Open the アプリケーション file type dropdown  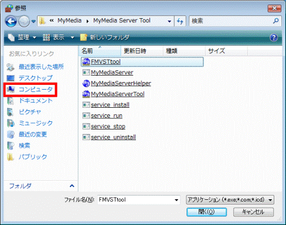click(230, 200)
